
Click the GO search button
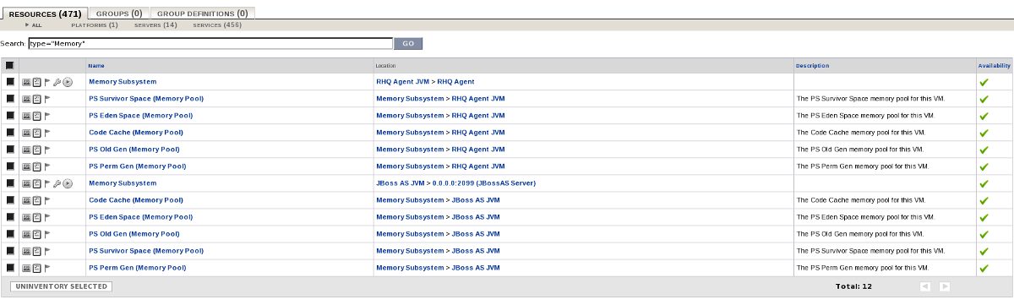click(408, 43)
